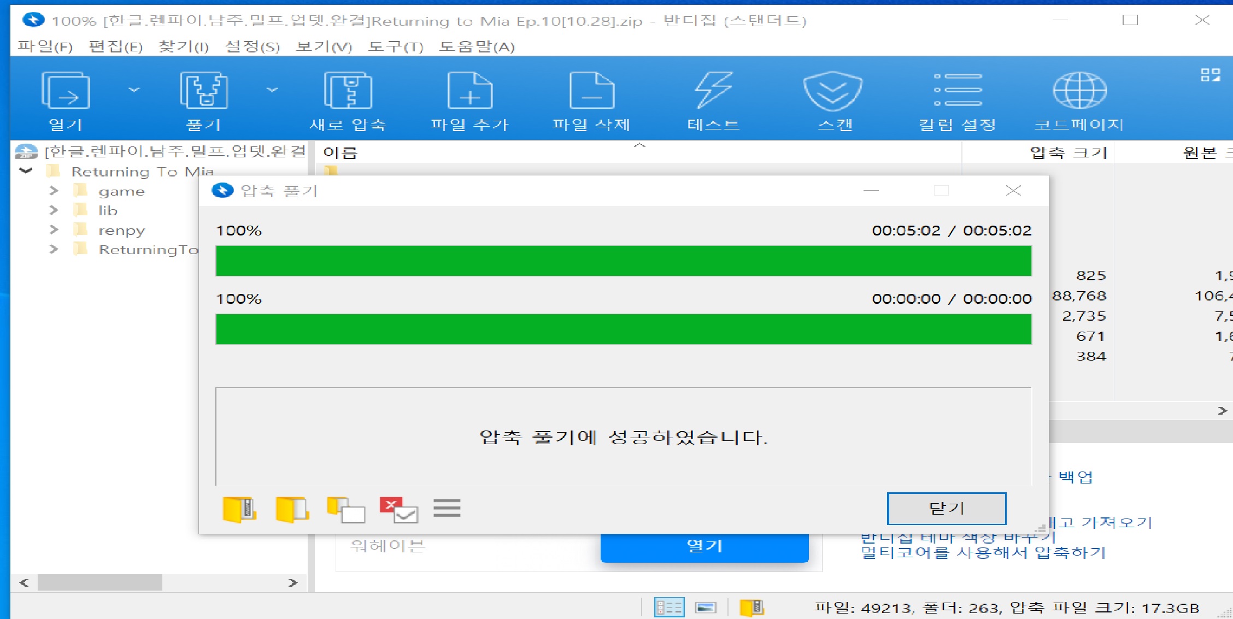Image resolution: width=1233 pixels, height=619 pixels.
Task: Click the second file progress bar
Action: point(624,329)
